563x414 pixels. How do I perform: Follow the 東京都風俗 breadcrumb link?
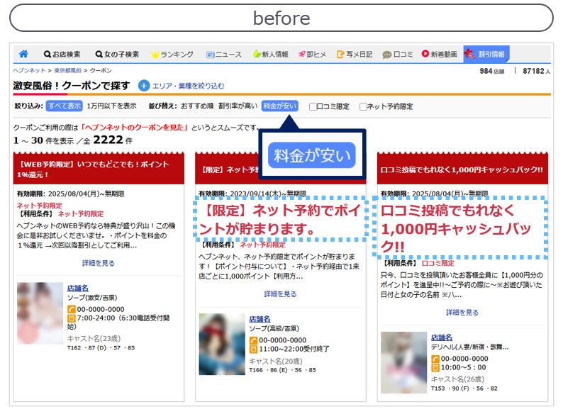68,71
